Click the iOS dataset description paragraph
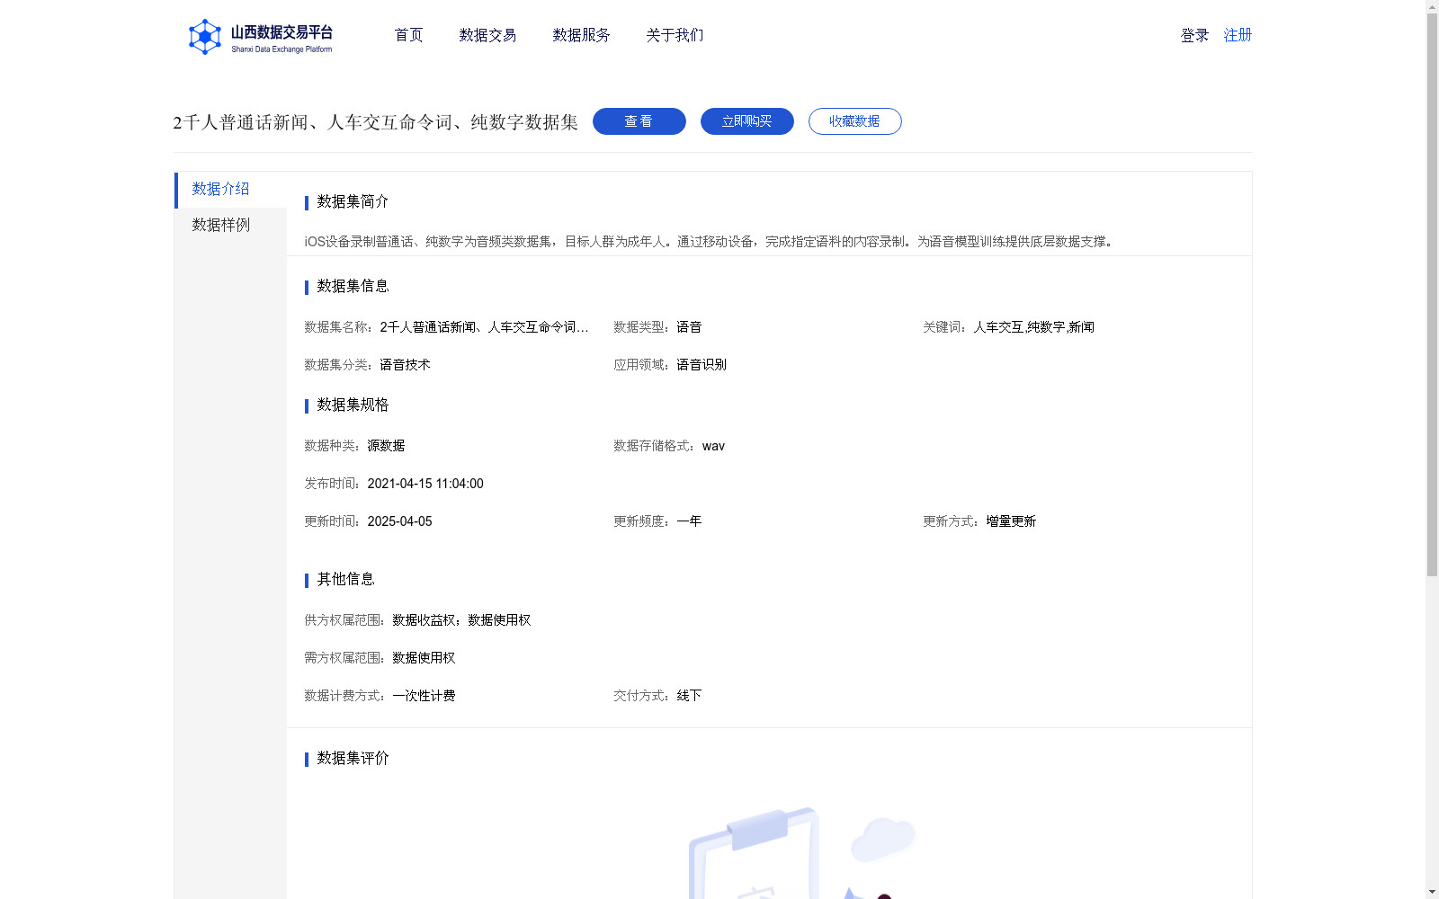The width and height of the screenshot is (1439, 899). pyautogui.click(x=710, y=242)
